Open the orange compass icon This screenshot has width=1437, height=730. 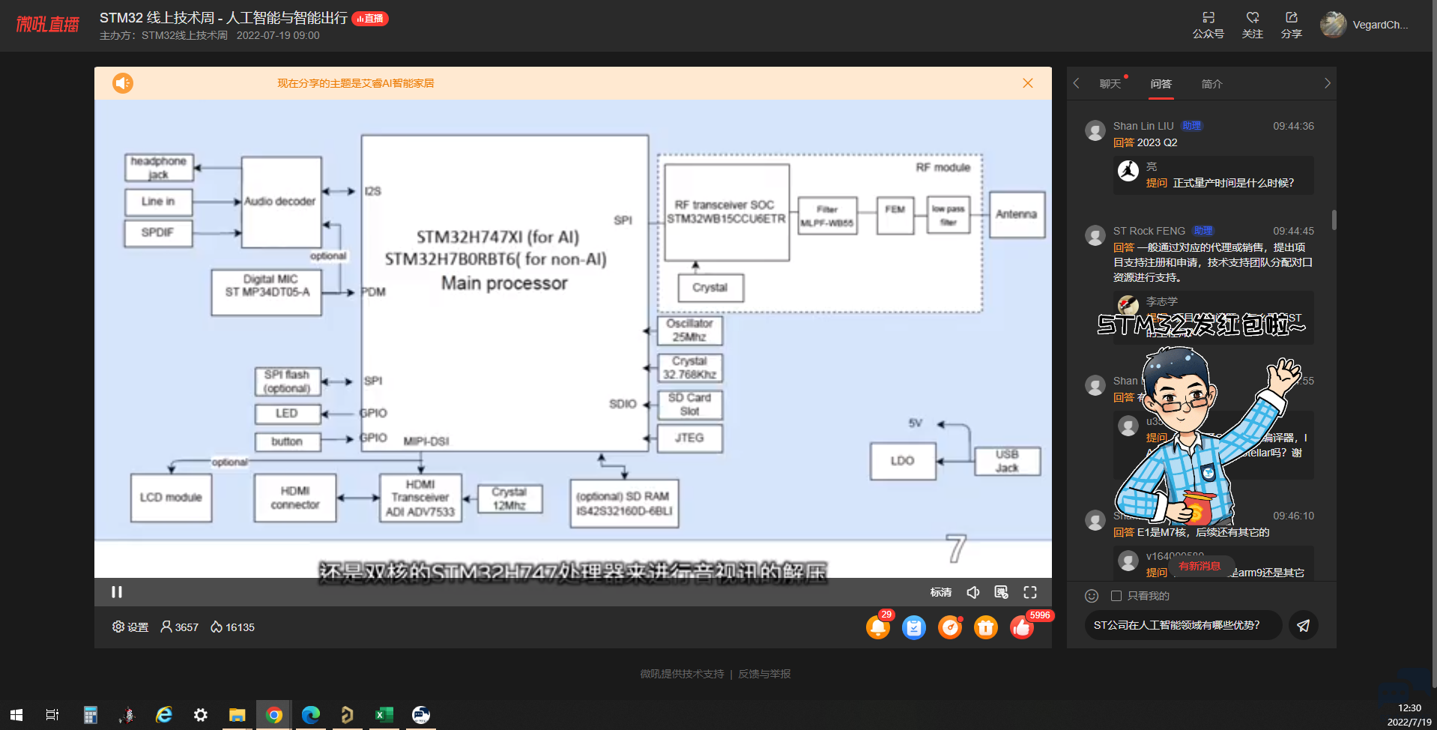950,627
